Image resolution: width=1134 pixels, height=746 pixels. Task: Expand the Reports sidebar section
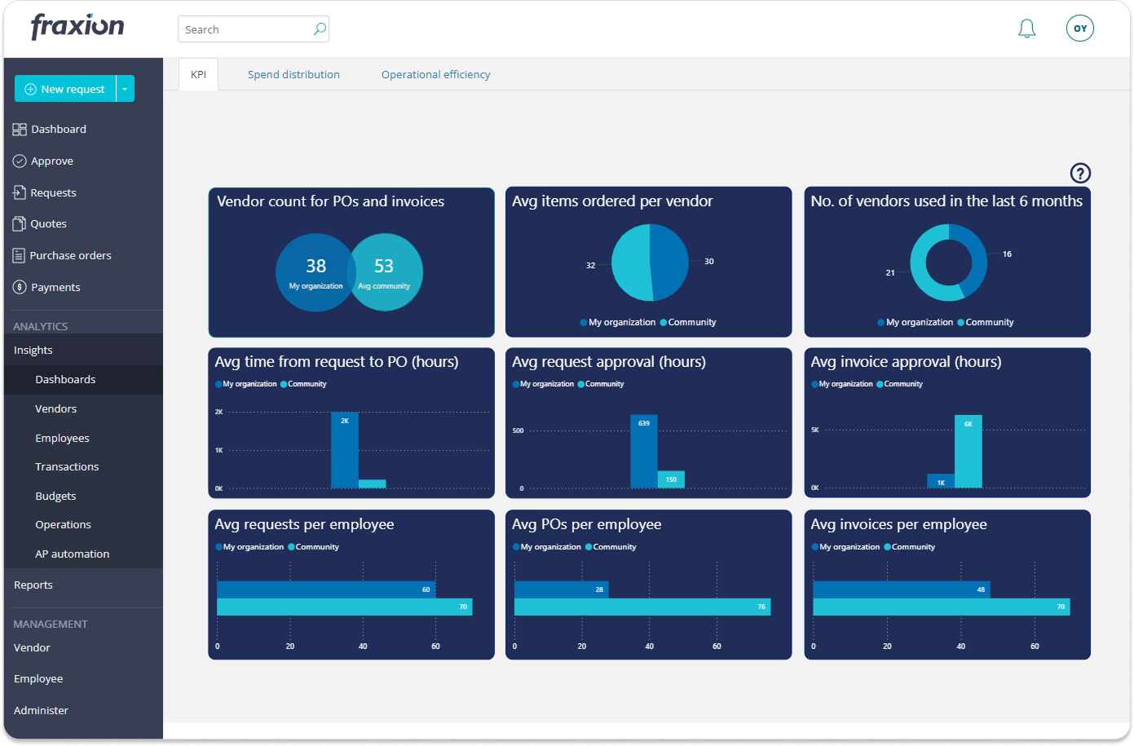tap(33, 585)
